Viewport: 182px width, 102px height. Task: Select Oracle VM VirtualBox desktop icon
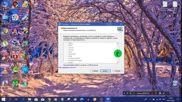pos(15,46)
